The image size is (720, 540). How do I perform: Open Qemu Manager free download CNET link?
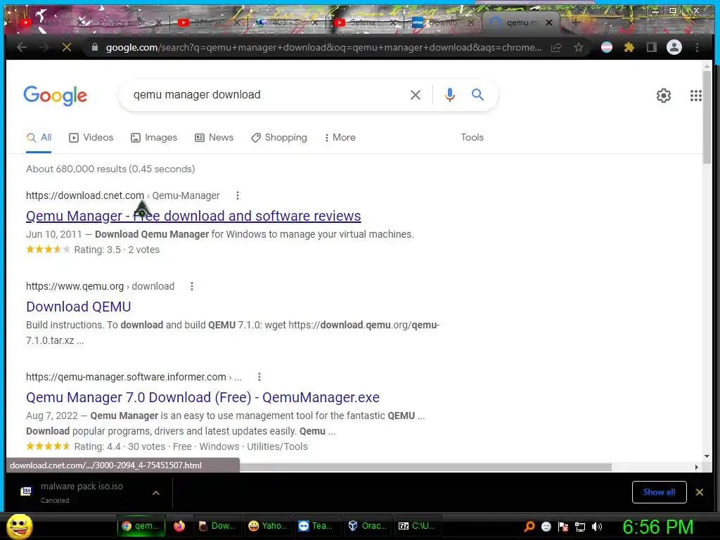point(193,216)
